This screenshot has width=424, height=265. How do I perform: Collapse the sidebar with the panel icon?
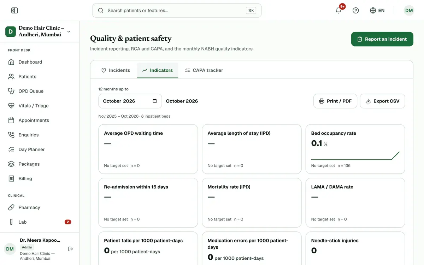click(x=14, y=11)
